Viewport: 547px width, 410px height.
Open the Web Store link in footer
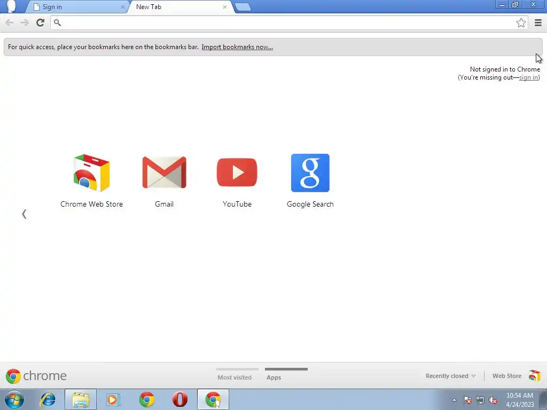point(507,376)
